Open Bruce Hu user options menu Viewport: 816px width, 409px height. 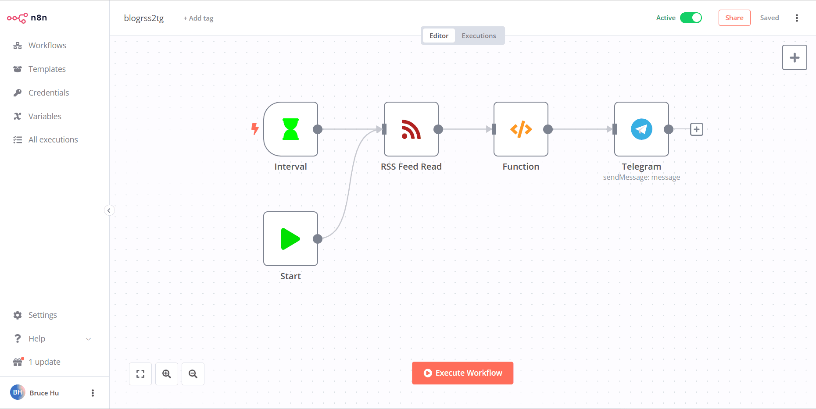click(x=93, y=393)
